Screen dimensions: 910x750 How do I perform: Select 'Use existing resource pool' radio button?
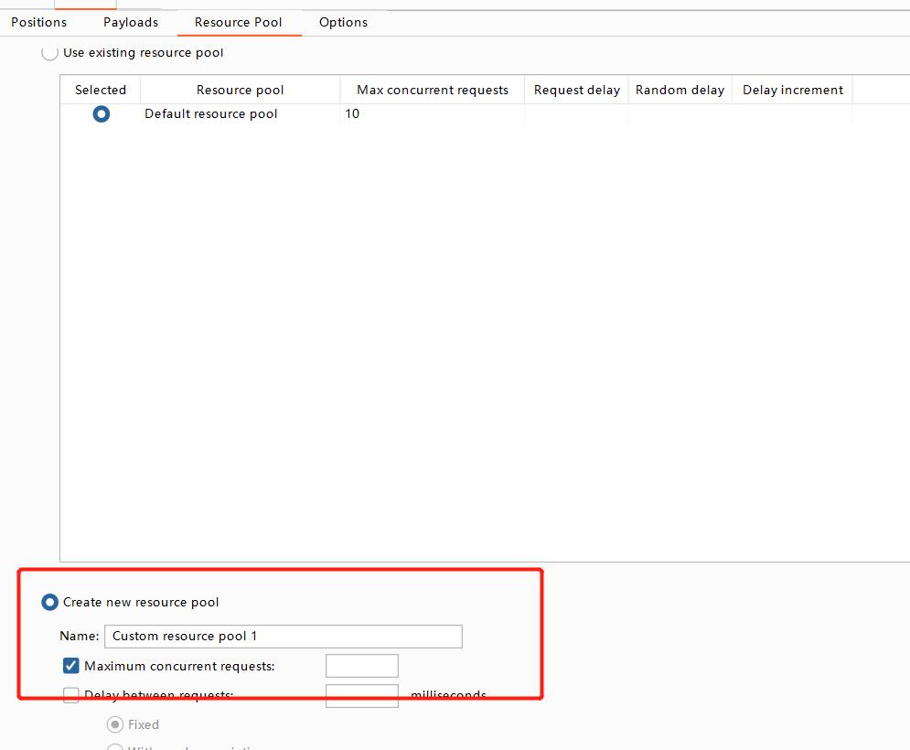(x=50, y=53)
